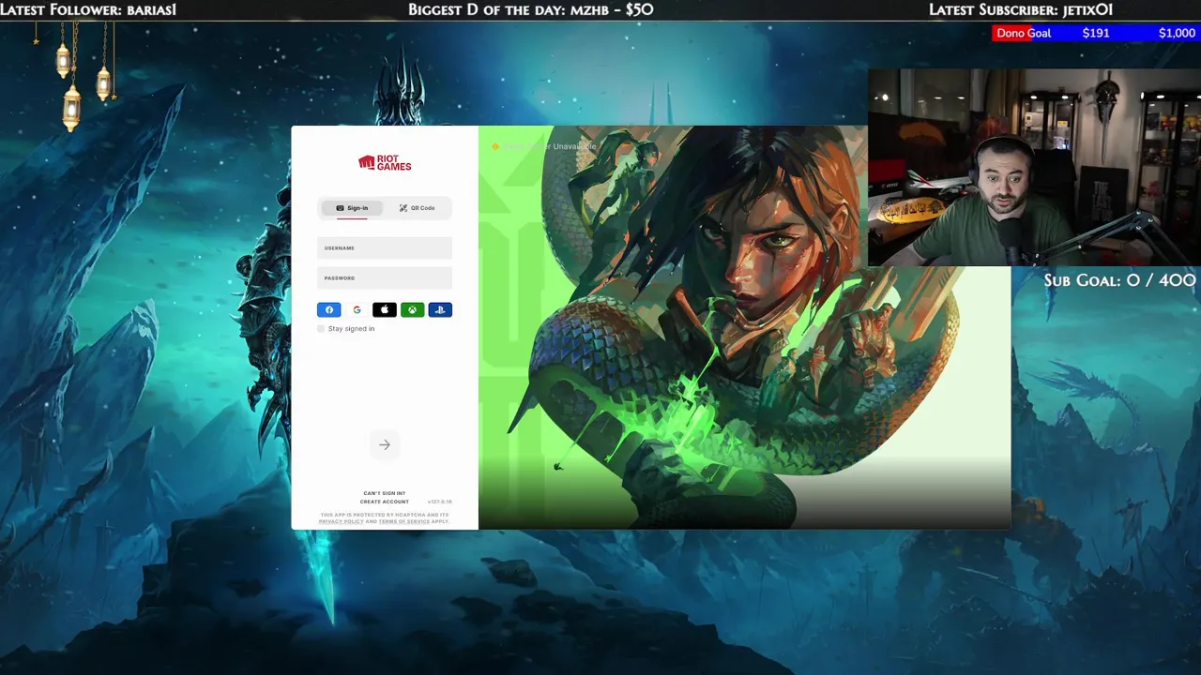Screen dimensions: 1201x675
Task: Switch to the QR Code tab
Action: (417, 208)
